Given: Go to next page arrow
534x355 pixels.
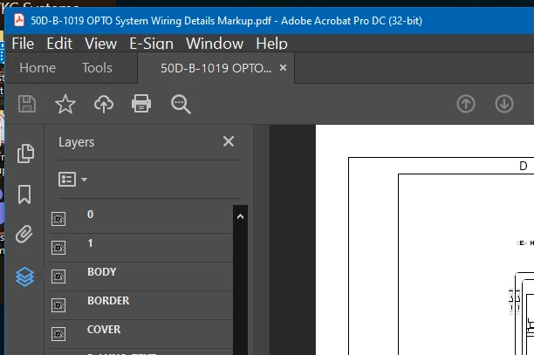Looking at the screenshot, I should pos(504,104).
